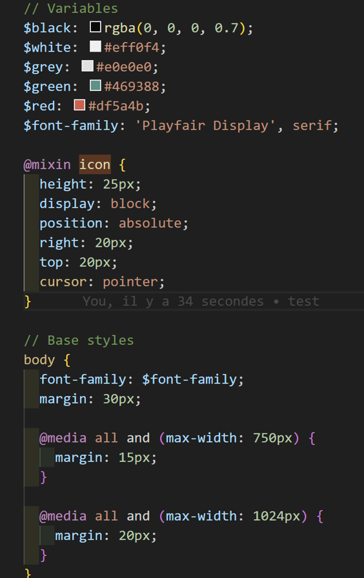Click the $red variable name
The height and width of the screenshot is (578, 364).
(39, 106)
